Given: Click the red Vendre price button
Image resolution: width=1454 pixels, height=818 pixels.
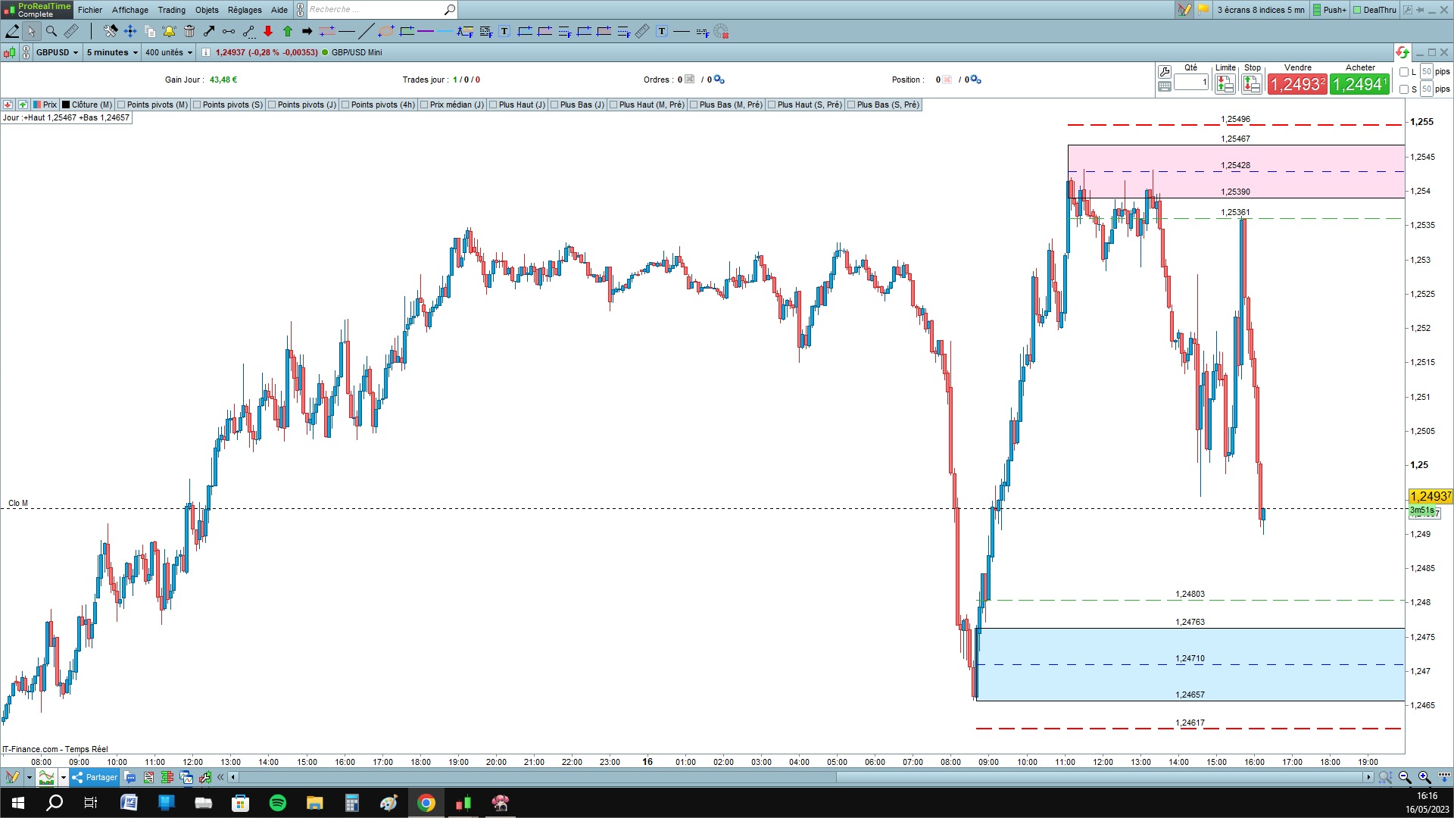Looking at the screenshot, I should click(1297, 84).
